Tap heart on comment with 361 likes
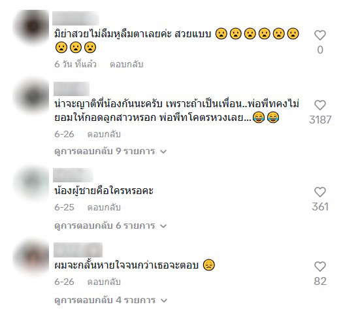Screen dimensions: 343x313 (320, 192)
